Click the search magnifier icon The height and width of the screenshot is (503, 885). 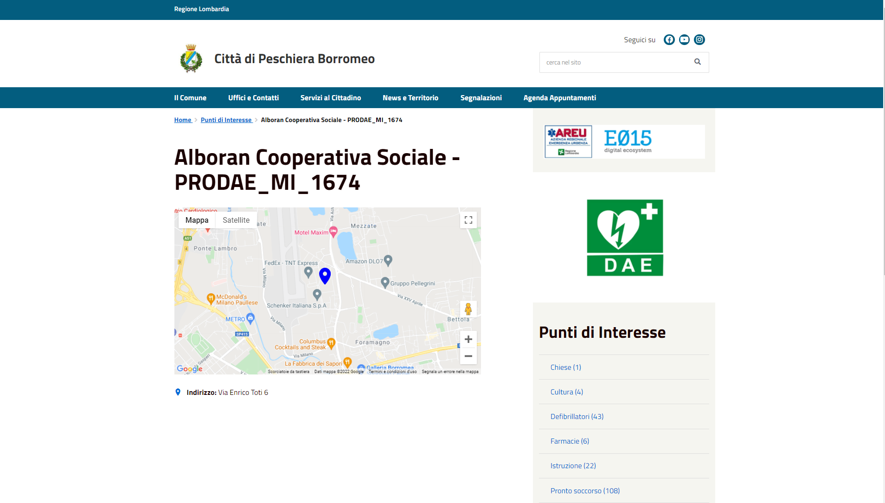point(697,62)
